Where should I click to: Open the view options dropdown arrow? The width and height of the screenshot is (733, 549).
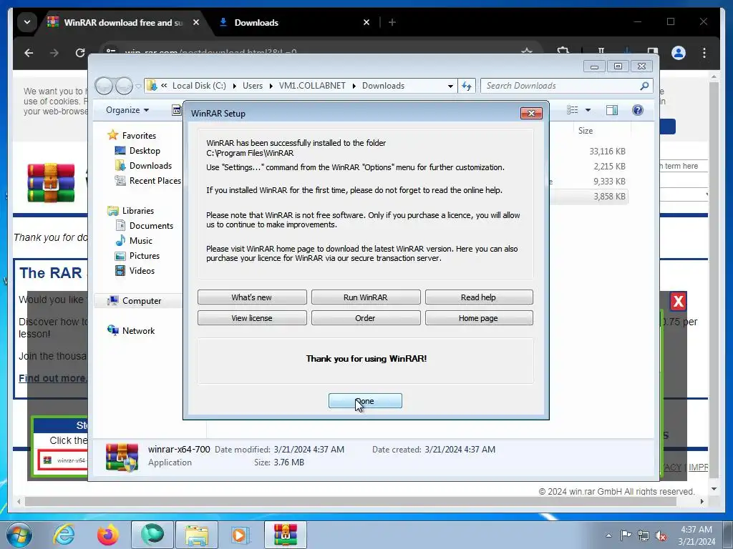click(588, 110)
